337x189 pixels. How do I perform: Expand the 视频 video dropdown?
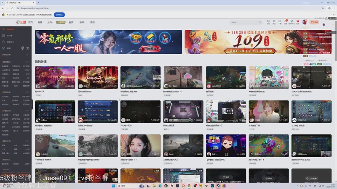[x=71, y=22]
